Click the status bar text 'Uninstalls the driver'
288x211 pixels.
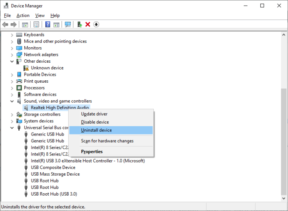(43, 207)
